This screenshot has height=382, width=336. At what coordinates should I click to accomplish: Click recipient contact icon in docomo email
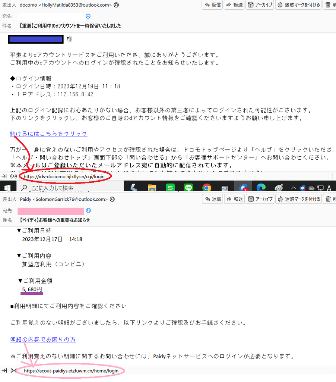pos(88,16)
